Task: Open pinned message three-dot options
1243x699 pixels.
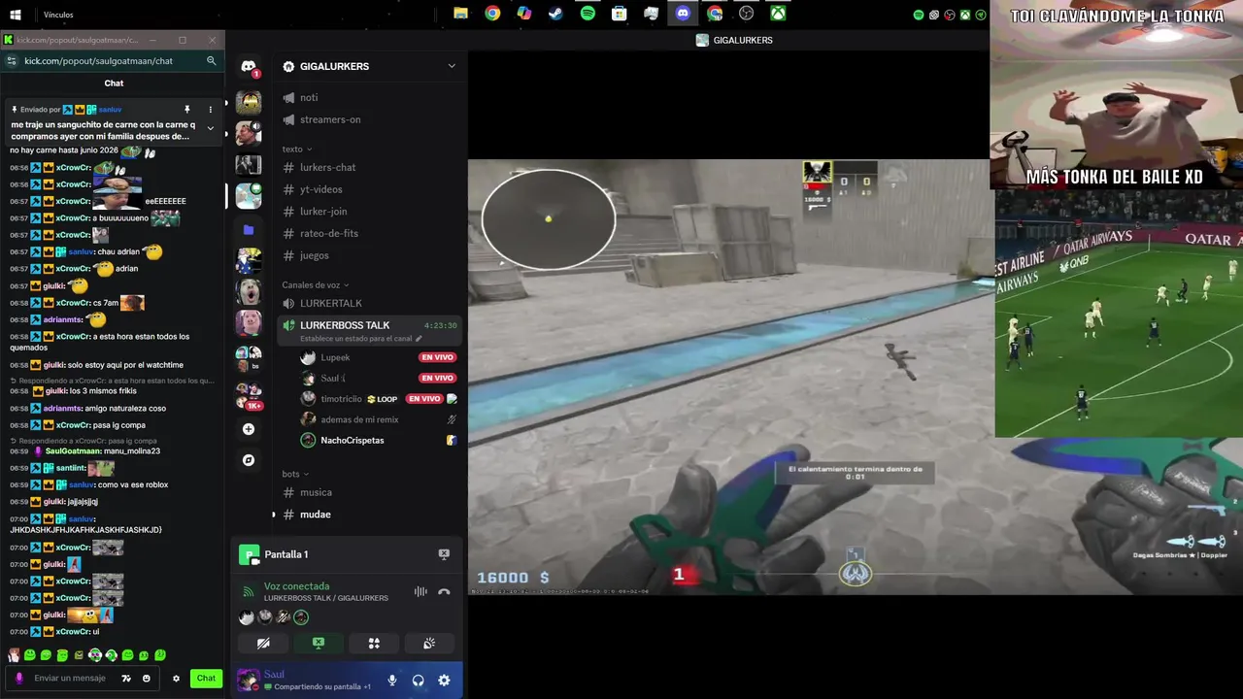Action: (210, 110)
